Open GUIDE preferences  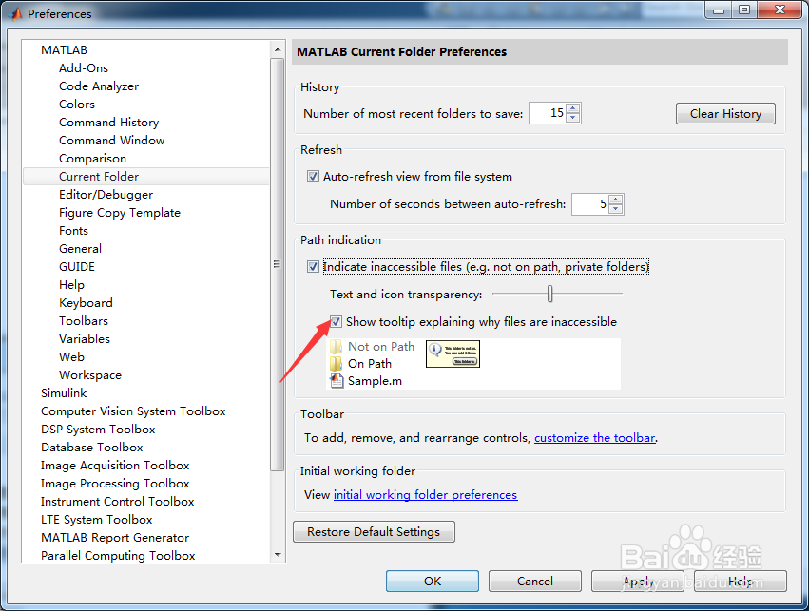[x=77, y=267]
